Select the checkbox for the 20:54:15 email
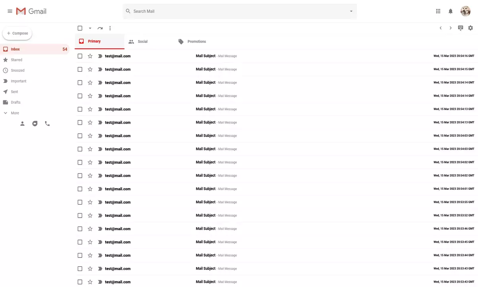The width and height of the screenshot is (478, 287). click(80, 69)
